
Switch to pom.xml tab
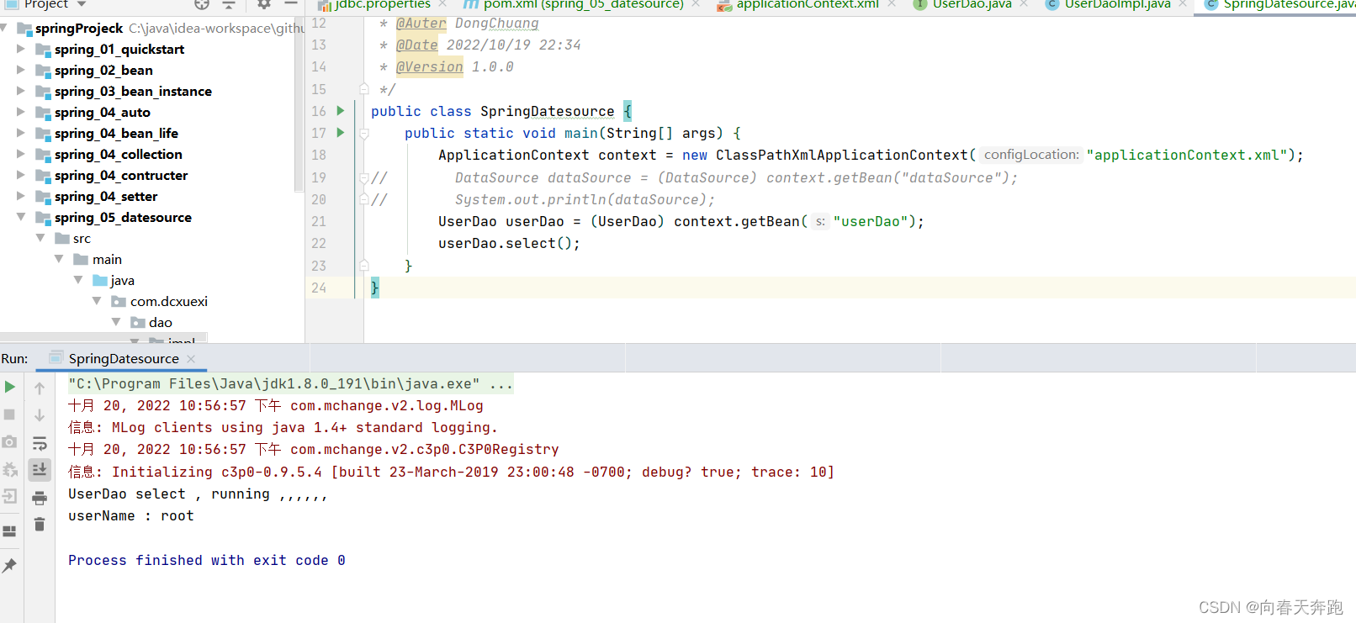[584, 4]
